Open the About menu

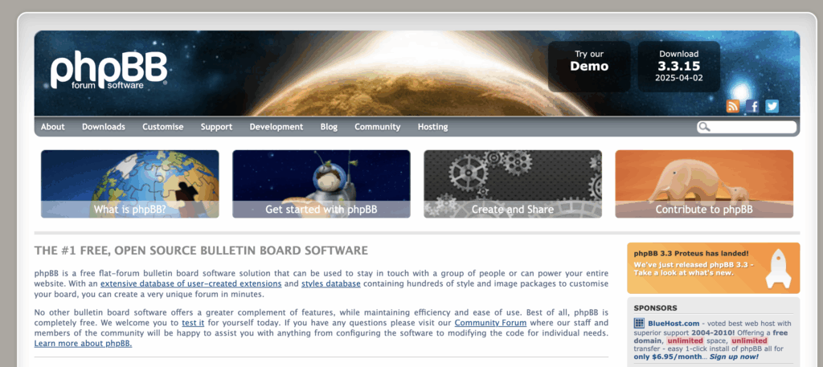[52, 127]
